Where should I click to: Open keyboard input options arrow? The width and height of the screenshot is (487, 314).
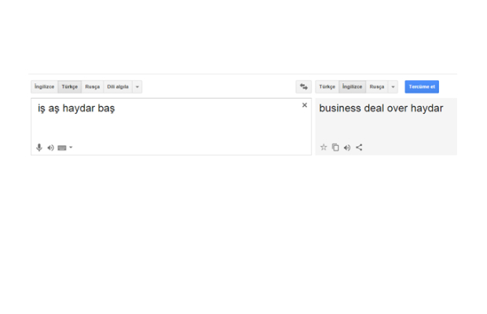click(71, 148)
